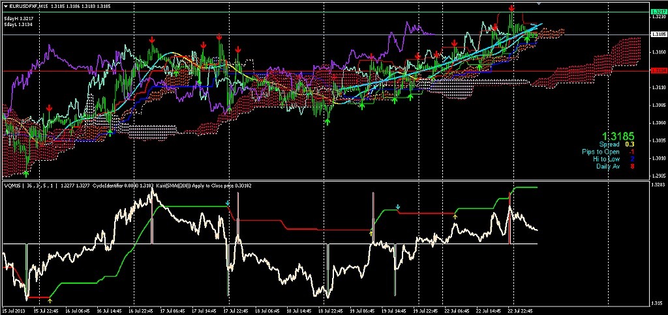Click the CycleIdentifier label in the subwindow
The height and width of the screenshot is (315, 668).
[x=106, y=185]
